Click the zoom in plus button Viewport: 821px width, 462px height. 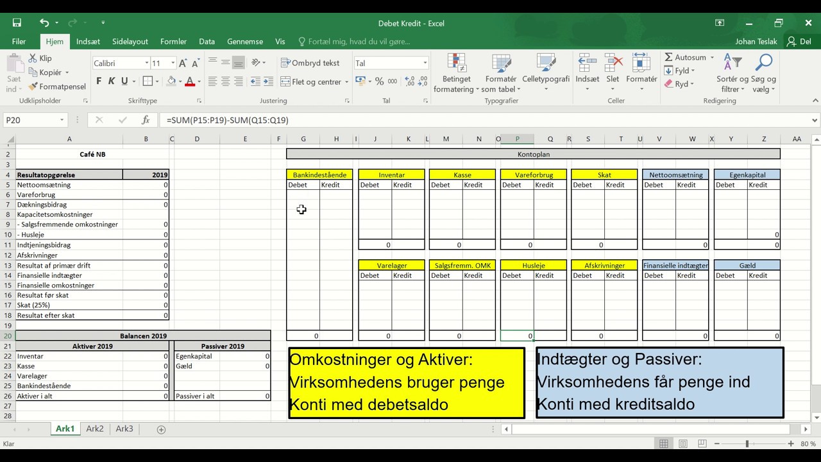point(791,443)
